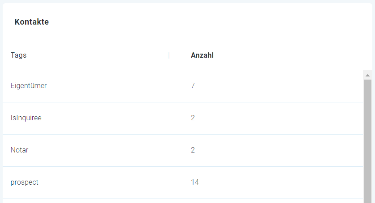375x203 pixels.
Task: Sort by the Tags column header
Action: click(18, 55)
